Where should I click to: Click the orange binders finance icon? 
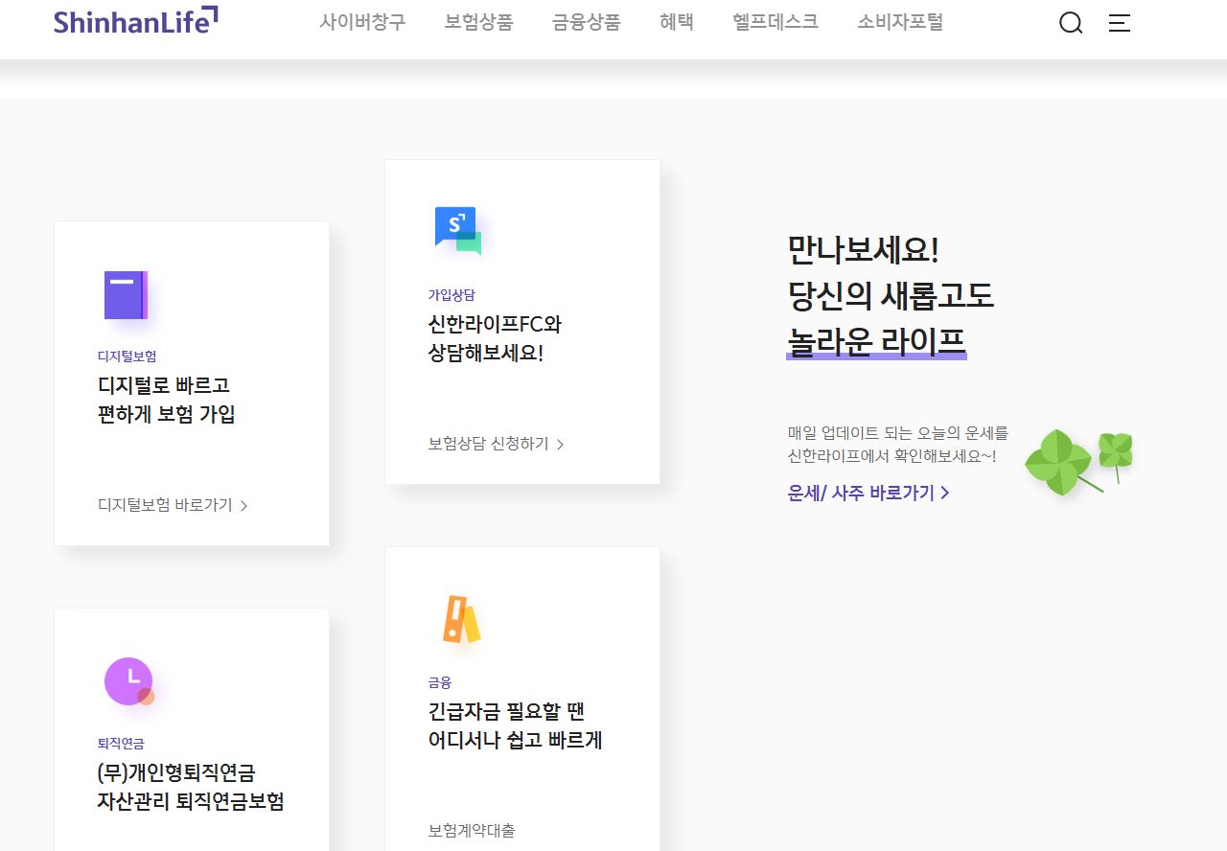(x=461, y=619)
